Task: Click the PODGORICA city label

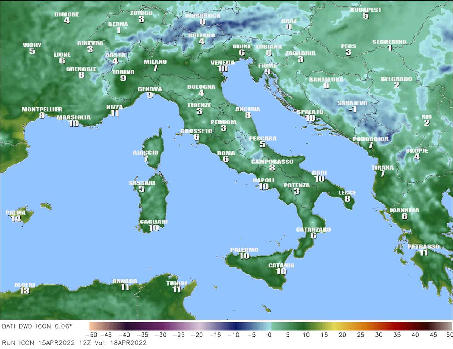Action: click(371, 139)
